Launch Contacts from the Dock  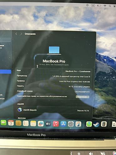click(x=18, y=123)
